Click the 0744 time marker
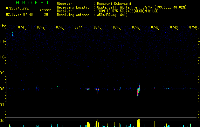This screenshot has width=200, height=127. [x=79, y=27]
